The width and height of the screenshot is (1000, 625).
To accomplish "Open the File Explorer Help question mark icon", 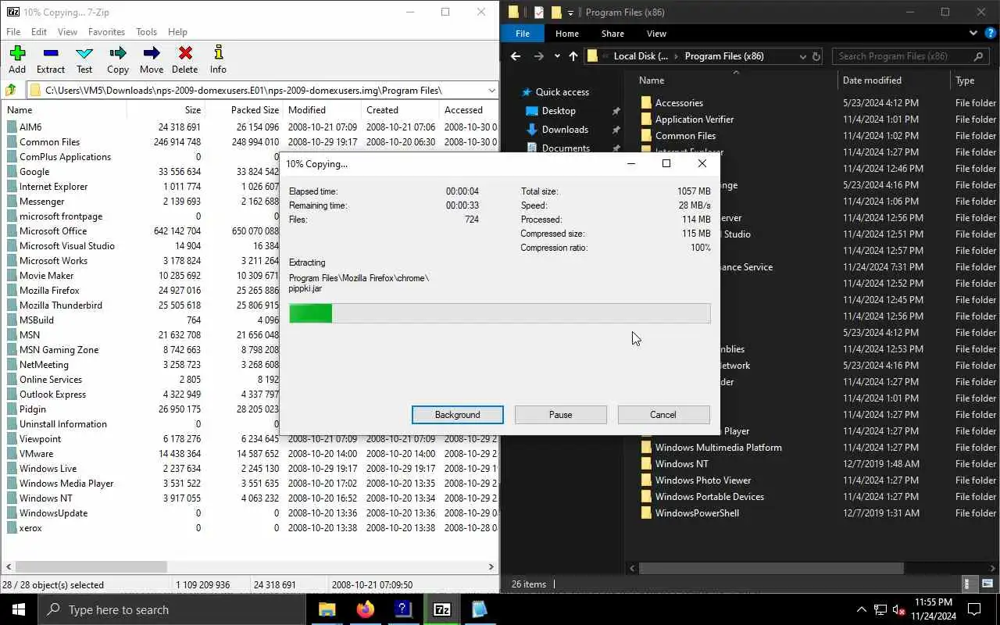I will pyautogui.click(x=990, y=34).
